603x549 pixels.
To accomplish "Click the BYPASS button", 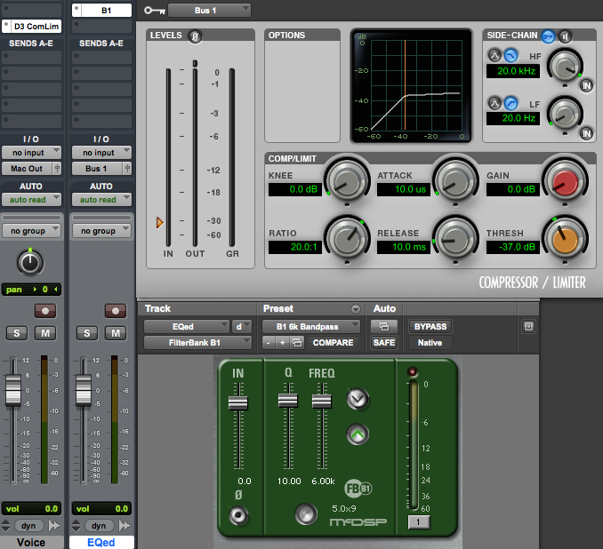I will point(430,327).
